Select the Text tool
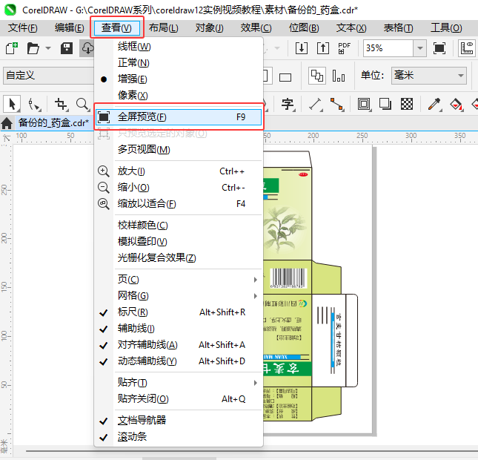Screen dimensions: 478x460 288,105
